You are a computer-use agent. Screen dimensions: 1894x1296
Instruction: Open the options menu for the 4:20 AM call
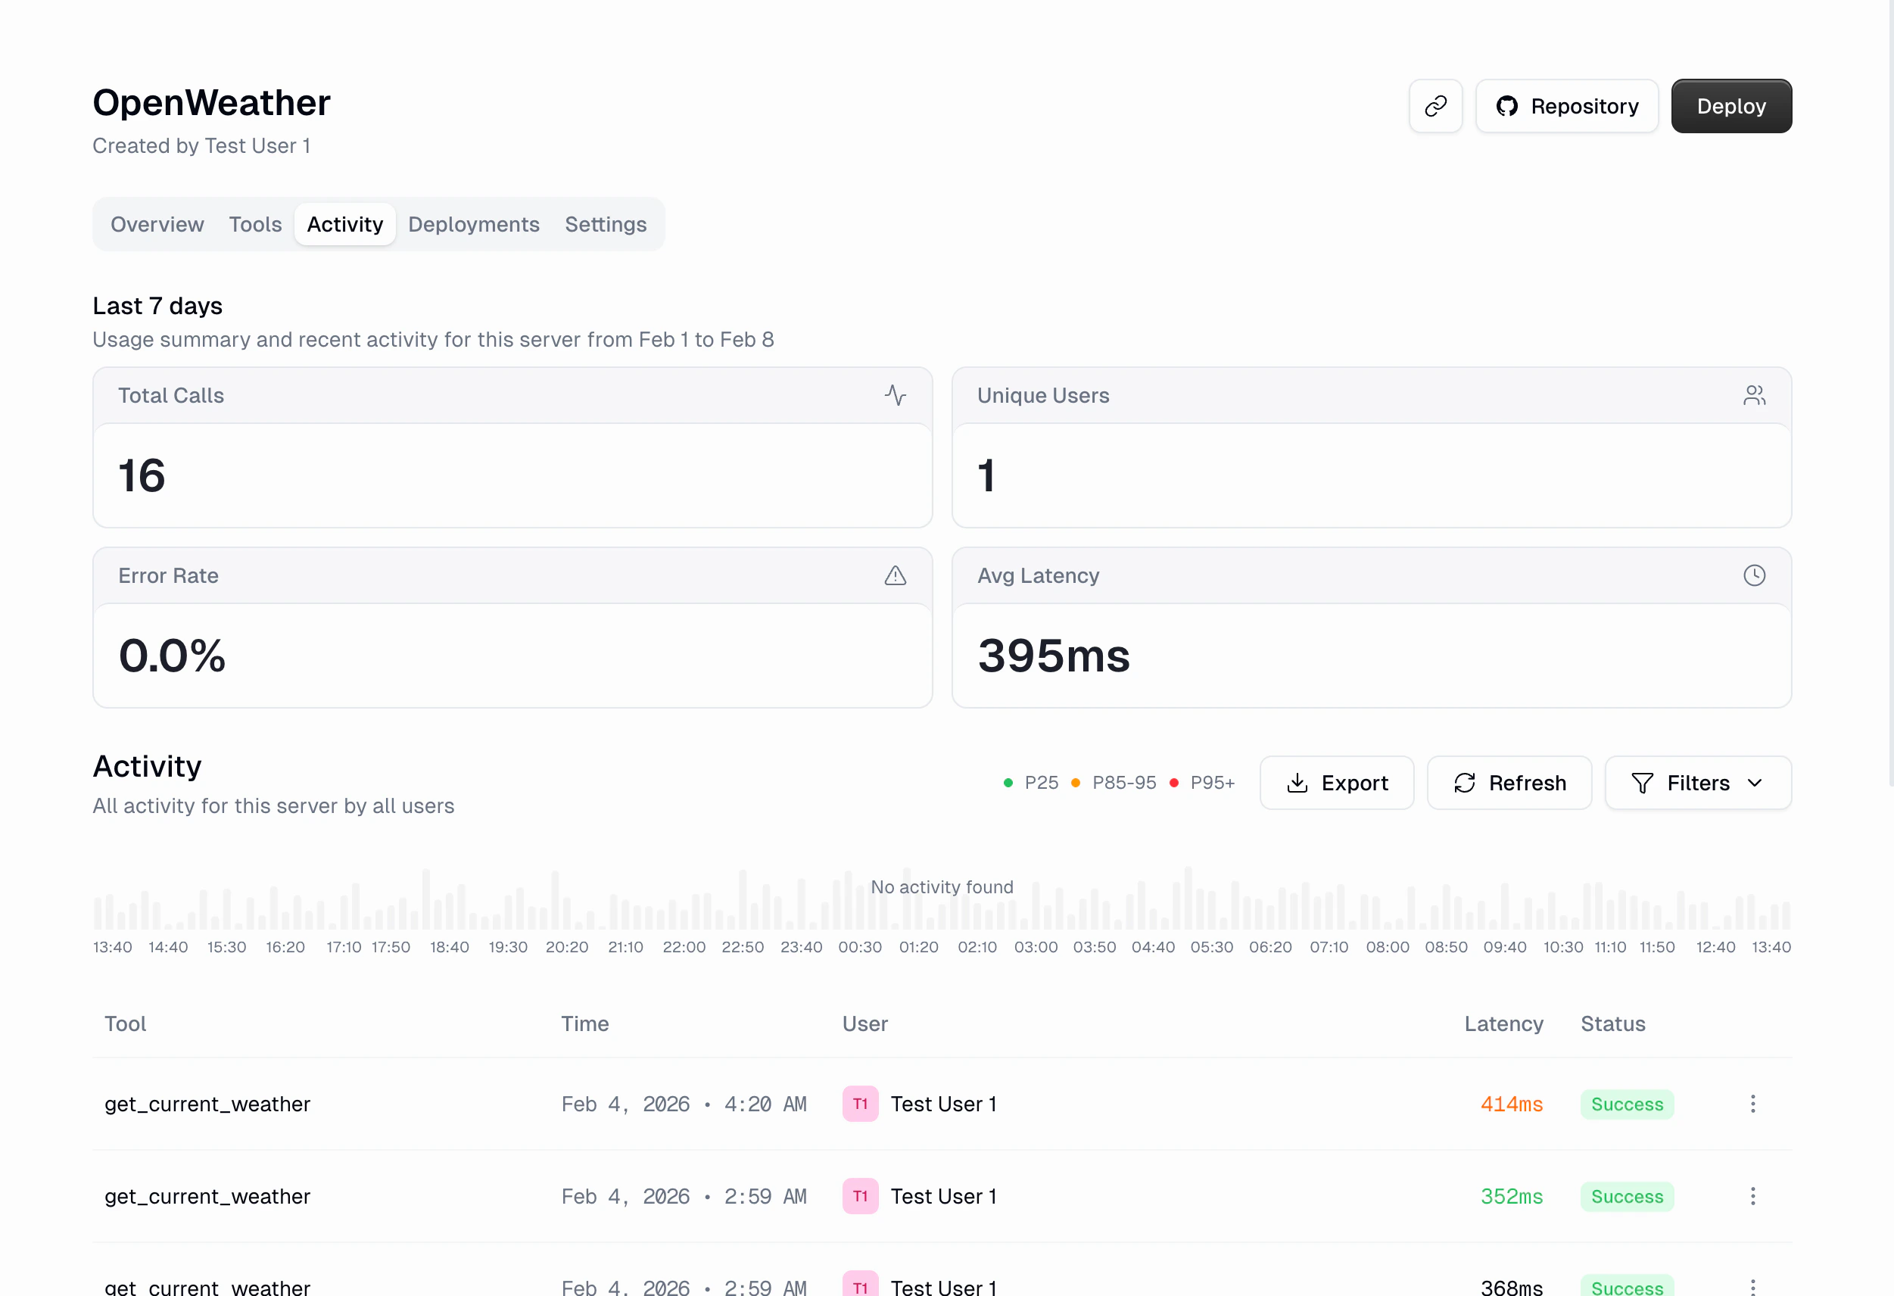(x=1752, y=1104)
